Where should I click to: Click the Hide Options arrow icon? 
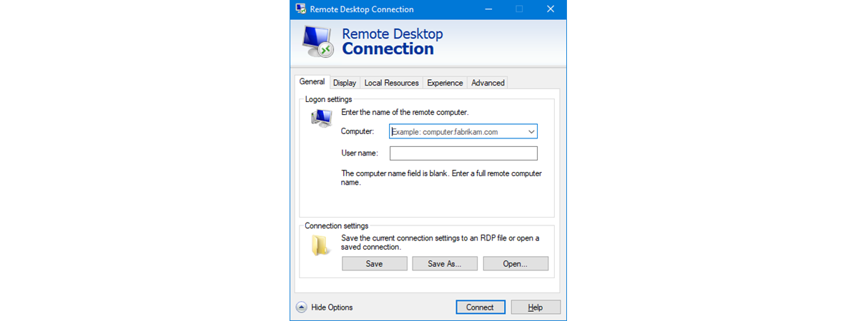click(302, 307)
